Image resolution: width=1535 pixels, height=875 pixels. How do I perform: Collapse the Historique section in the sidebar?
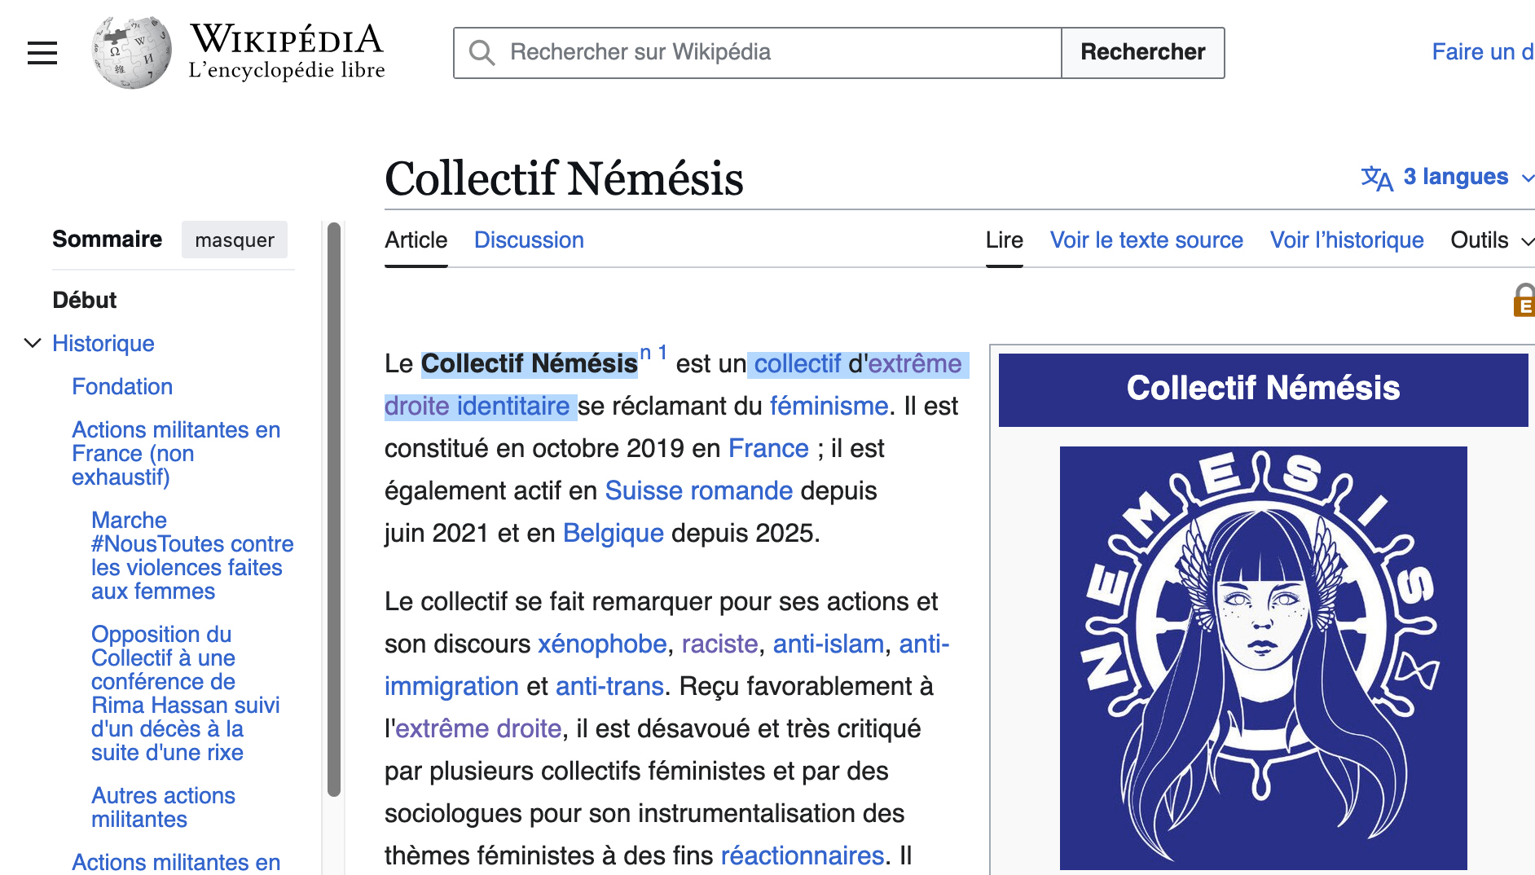[33, 343]
